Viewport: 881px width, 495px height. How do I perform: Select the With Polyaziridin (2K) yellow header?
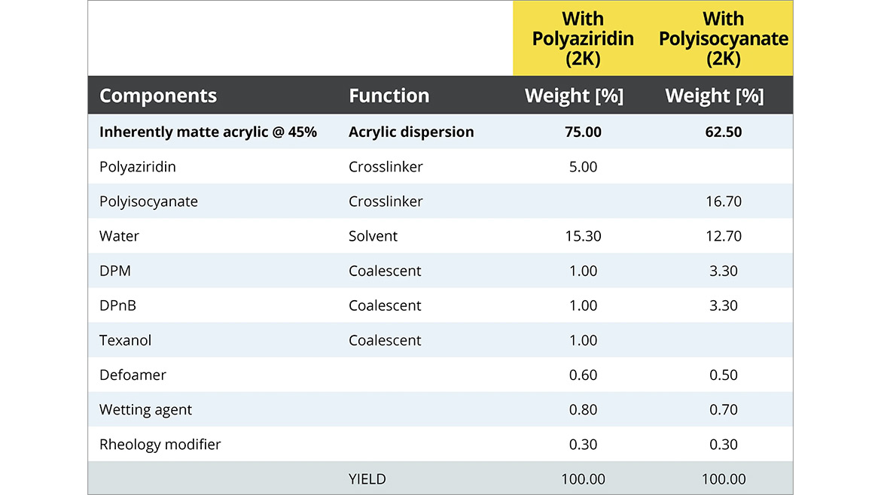click(583, 38)
